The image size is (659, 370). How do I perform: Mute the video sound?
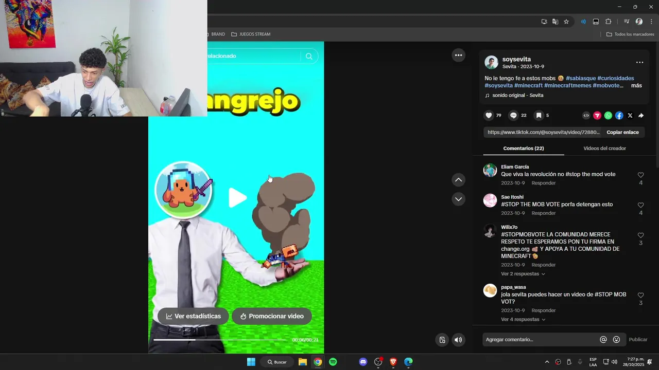(x=458, y=340)
